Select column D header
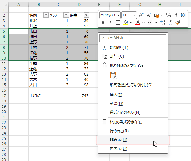The image size is (191, 161). [x=79, y=5]
